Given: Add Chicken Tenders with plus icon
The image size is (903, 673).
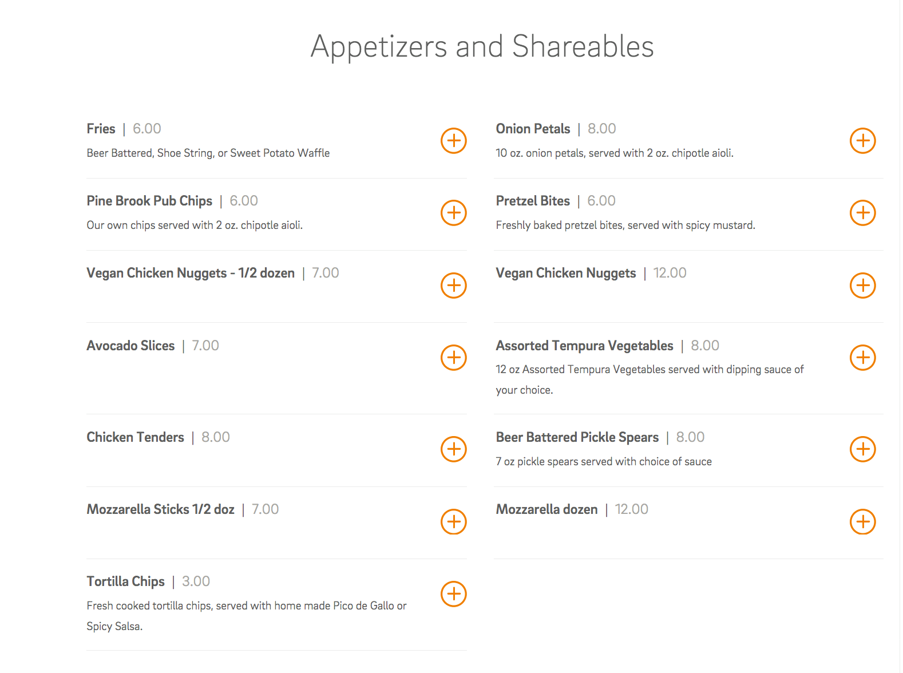Looking at the screenshot, I should [453, 449].
